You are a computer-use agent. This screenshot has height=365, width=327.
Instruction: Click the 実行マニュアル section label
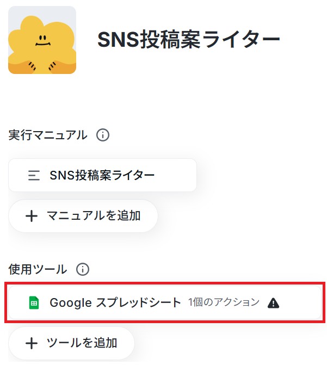pyautogui.click(x=48, y=135)
